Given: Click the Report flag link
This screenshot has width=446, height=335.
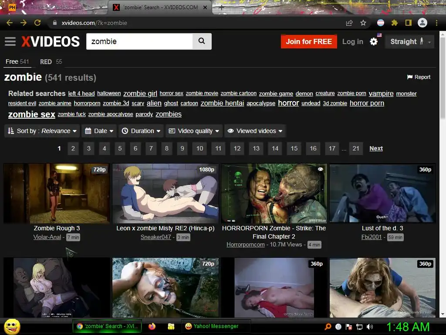Looking at the screenshot, I should coord(419,77).
